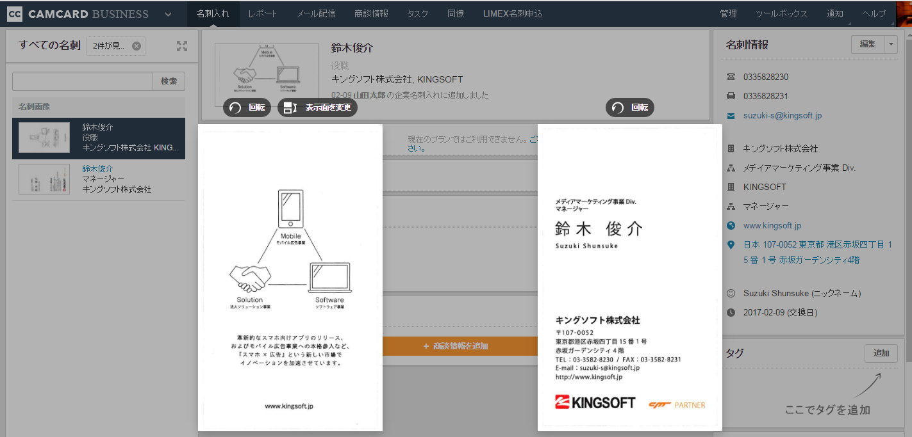
Task: Rotate the name-side card image
Action: tap(630, 107)
